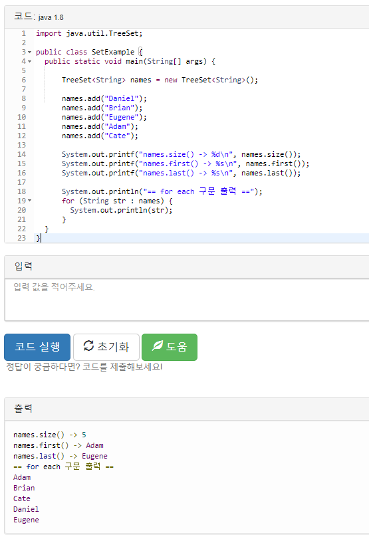Click the leaf icon in 도움 button
This screenshot has height=537, width=369.
(158, 346)
